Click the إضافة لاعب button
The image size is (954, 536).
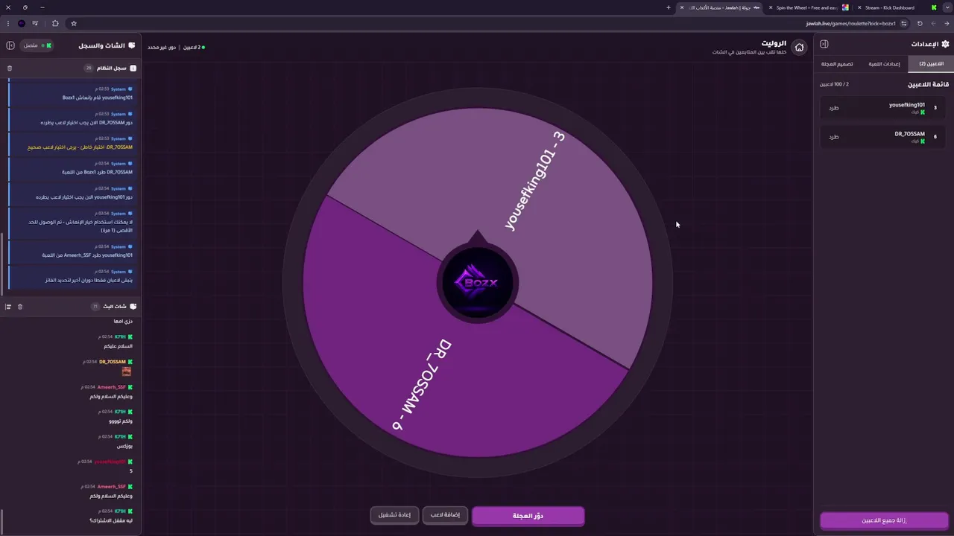[445, 515]
